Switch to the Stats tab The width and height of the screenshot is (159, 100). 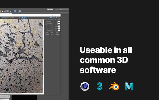pos(48,20)
